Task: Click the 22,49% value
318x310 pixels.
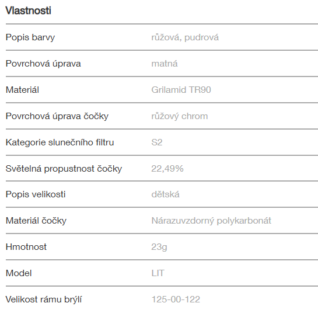Action: pyautogui.click(x=167, y=169)
